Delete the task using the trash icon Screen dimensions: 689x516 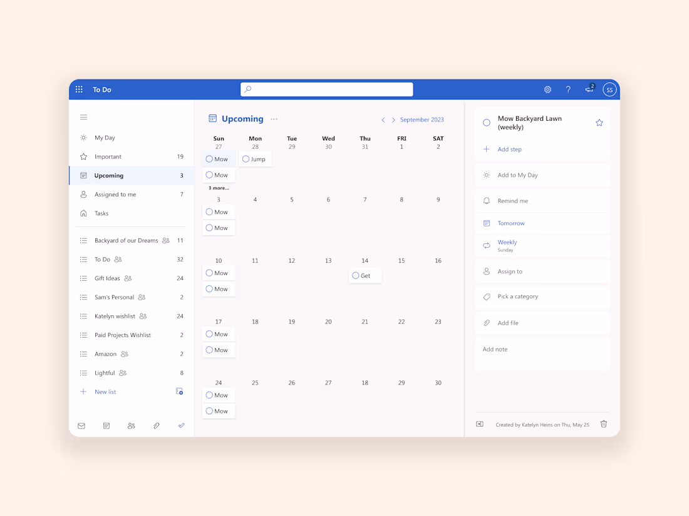[x=603, y=424]
